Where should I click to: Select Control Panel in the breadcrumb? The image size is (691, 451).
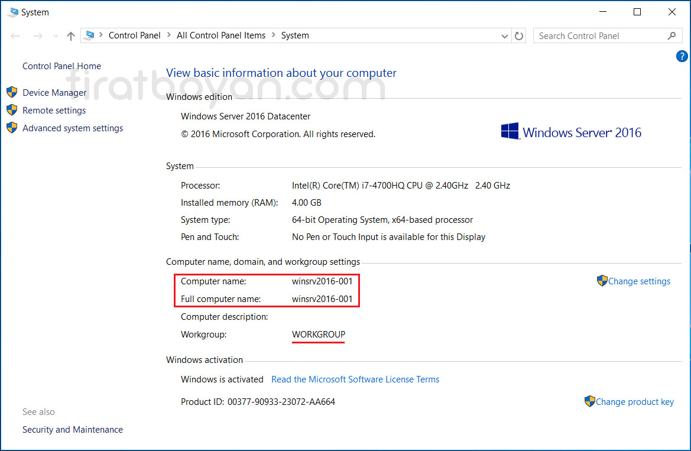(x=134, y=35)
